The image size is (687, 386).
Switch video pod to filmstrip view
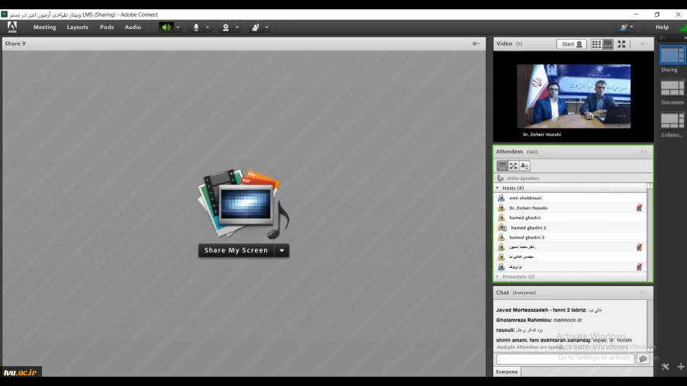pyautogui.click(x=608, y=44)
